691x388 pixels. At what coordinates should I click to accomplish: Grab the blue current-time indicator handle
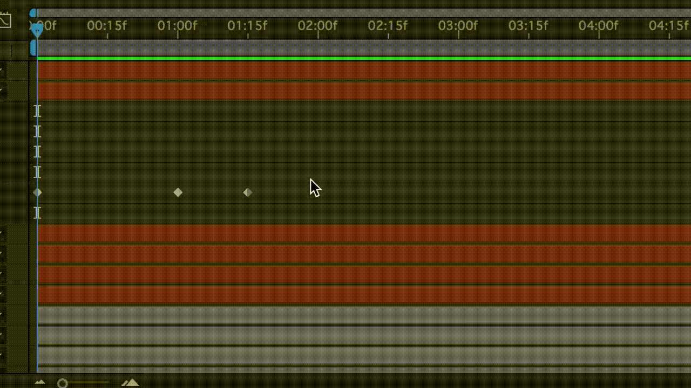click(36, 30)
